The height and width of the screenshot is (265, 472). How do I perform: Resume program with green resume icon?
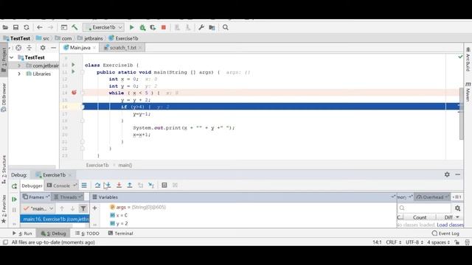click(x=14, y=199)
